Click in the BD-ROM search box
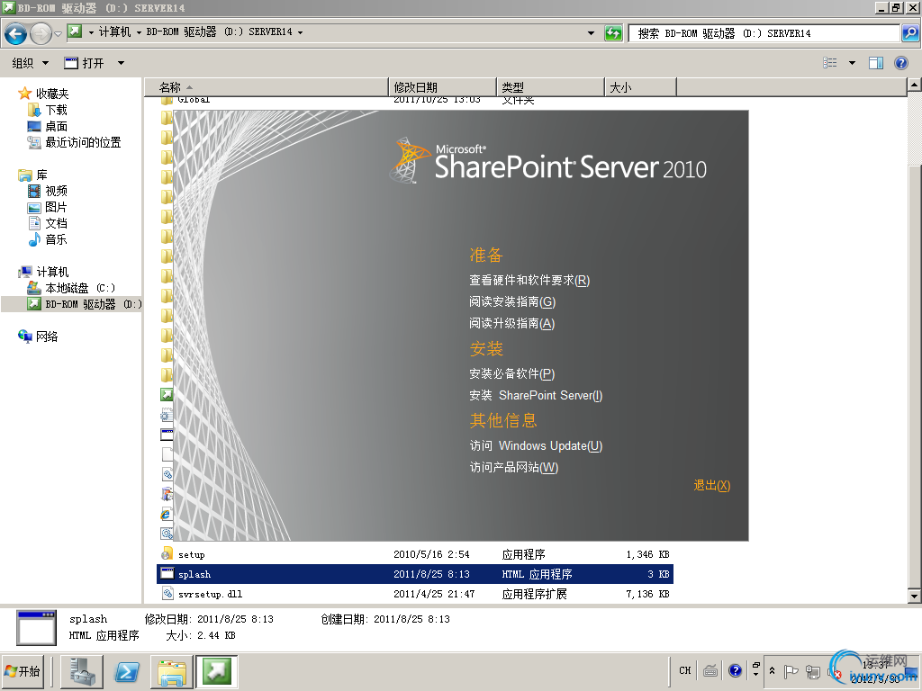 (x=764, y=33)
